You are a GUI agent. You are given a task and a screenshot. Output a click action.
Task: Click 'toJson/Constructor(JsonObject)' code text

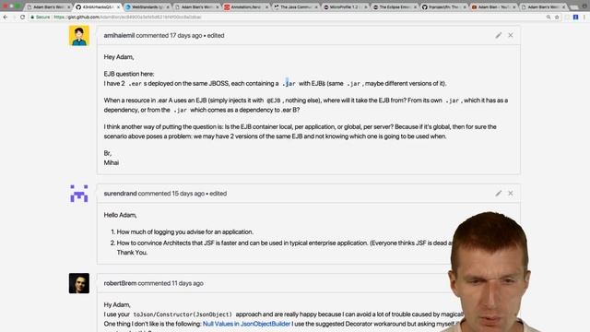click(183, 314)
